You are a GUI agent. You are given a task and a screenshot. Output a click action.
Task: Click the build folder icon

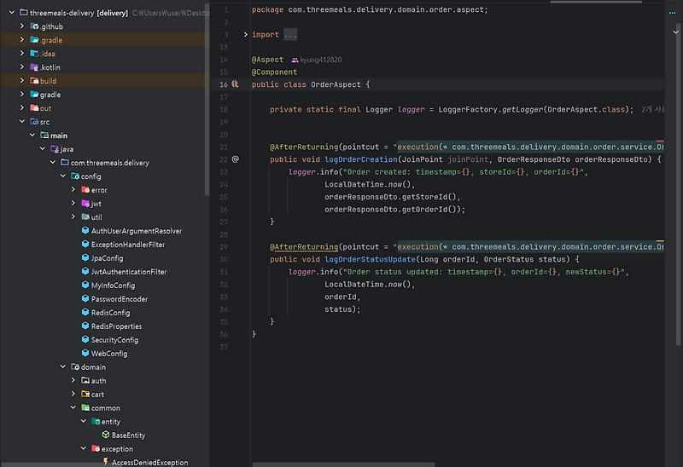33,81
